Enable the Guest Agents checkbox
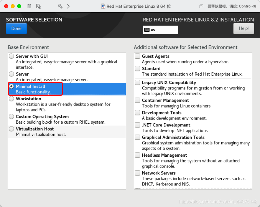This screenshot has height=207, width=260. tap(137, 56)
